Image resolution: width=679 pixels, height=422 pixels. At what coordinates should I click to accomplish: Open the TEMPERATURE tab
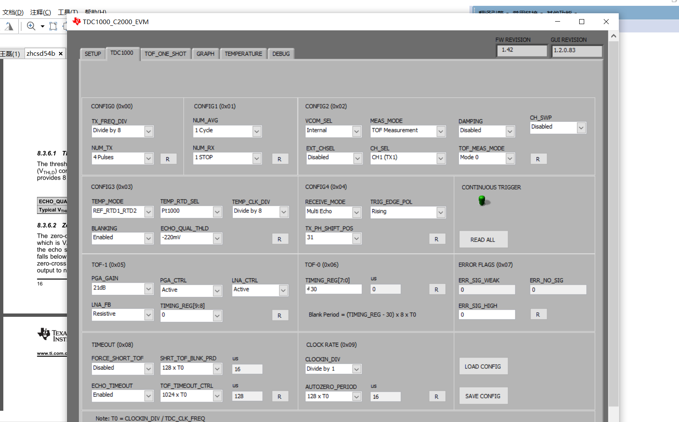tap(243, 54)
